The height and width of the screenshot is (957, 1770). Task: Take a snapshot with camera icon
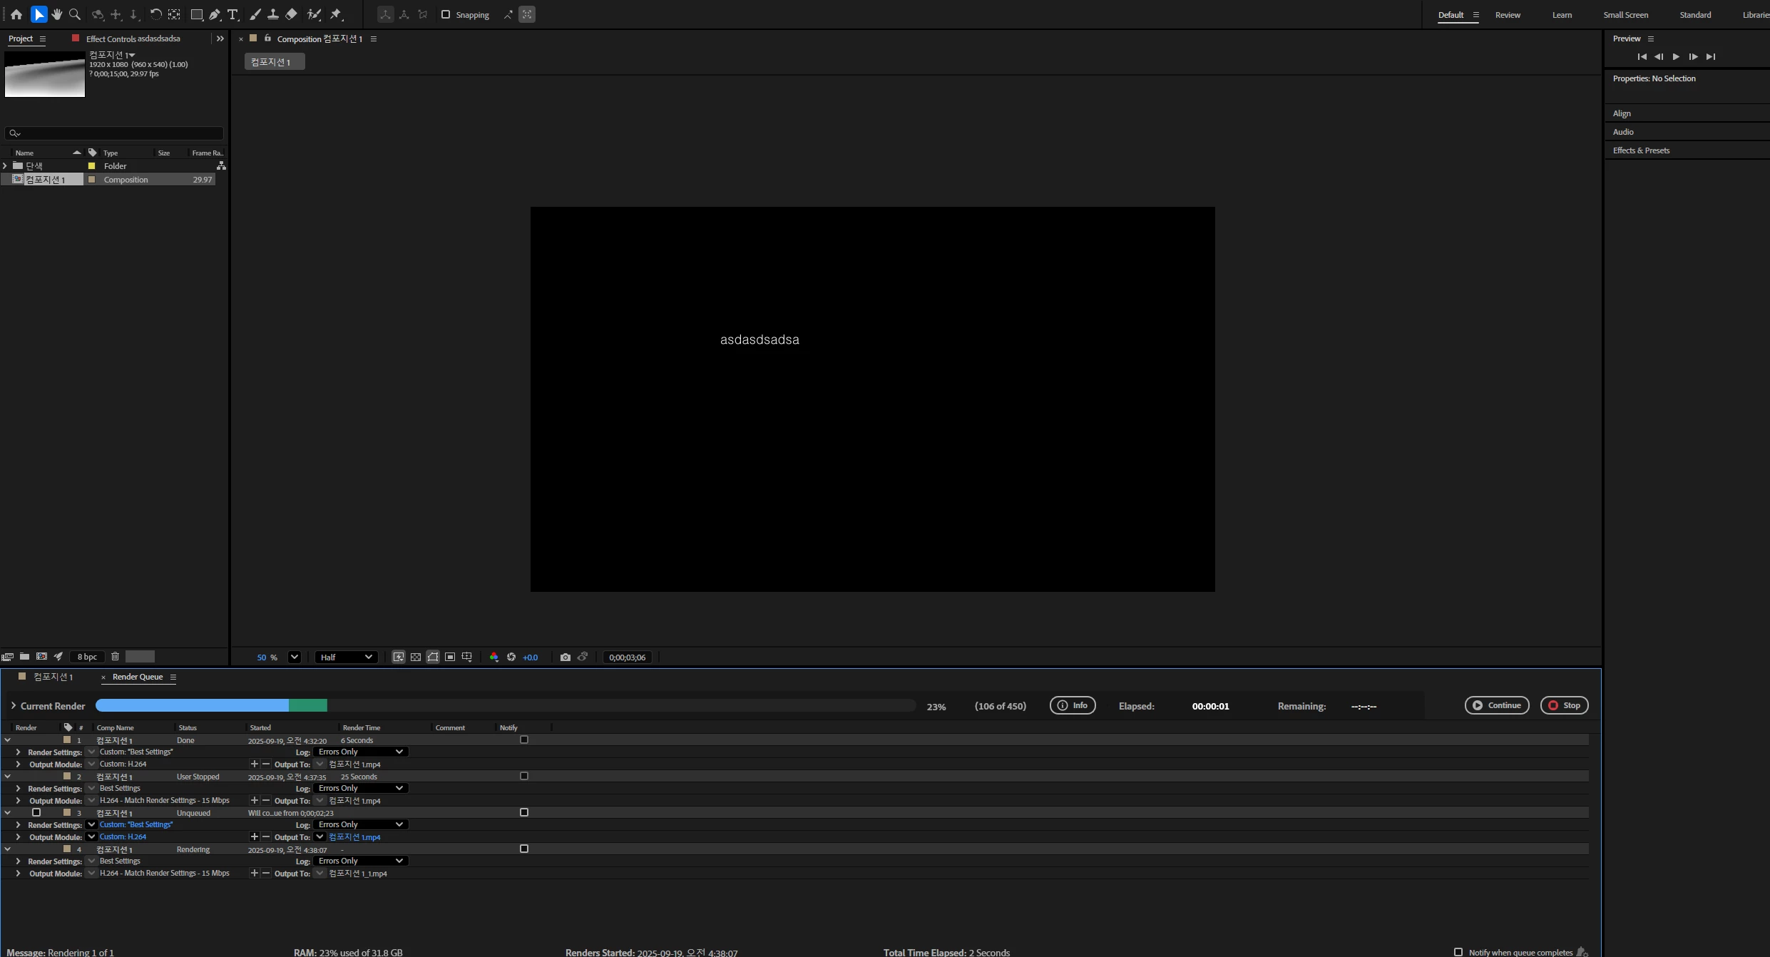coord(566,657)
